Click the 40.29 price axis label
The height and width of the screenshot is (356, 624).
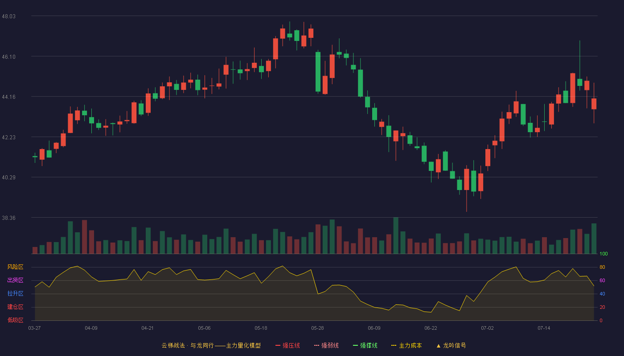(x=8, y=178)
